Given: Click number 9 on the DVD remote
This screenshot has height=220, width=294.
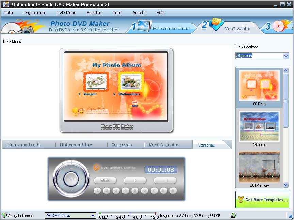Looking at the screenshot, I should click(173, 190).
